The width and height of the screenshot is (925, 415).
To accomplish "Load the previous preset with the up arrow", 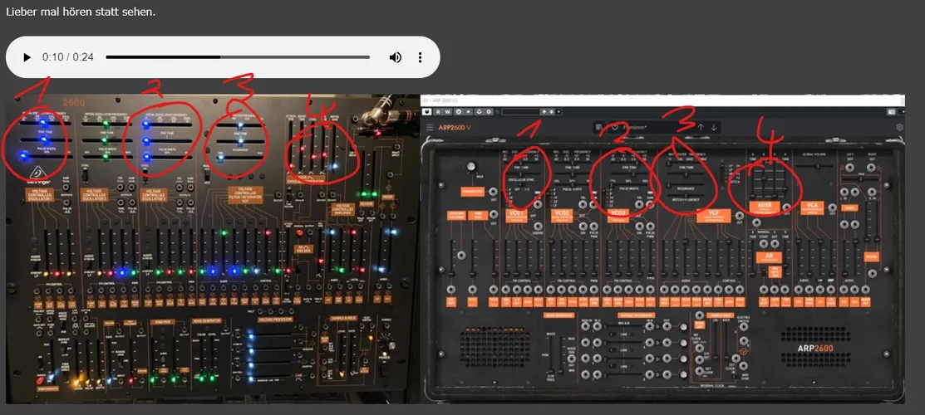I will coord(701,127).
